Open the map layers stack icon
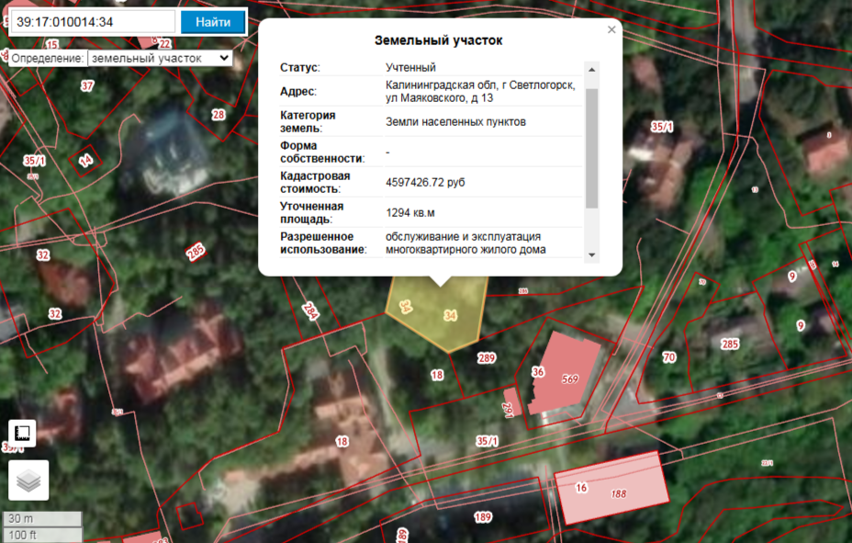 click(x=28, y=480)
